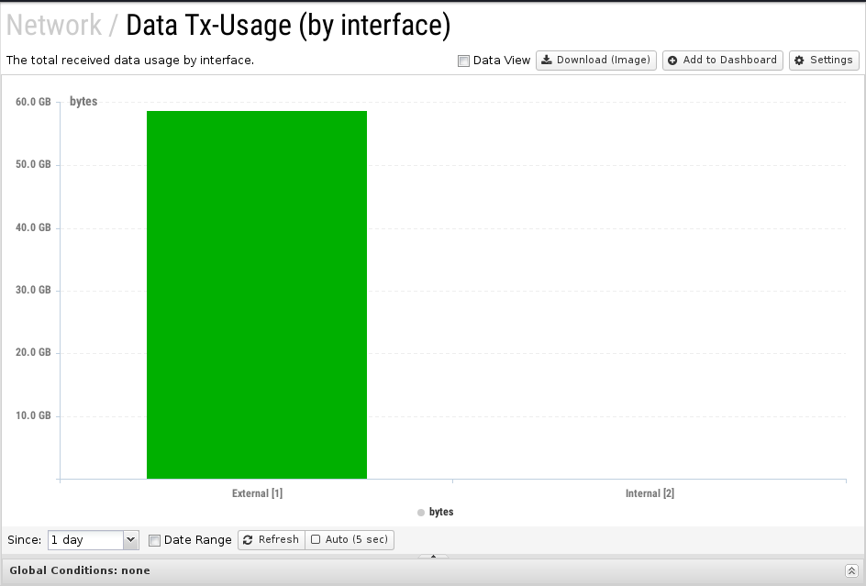Go to Network breadcrumb link
This screenshot has height=586, width=866.
tap(54, 25)
